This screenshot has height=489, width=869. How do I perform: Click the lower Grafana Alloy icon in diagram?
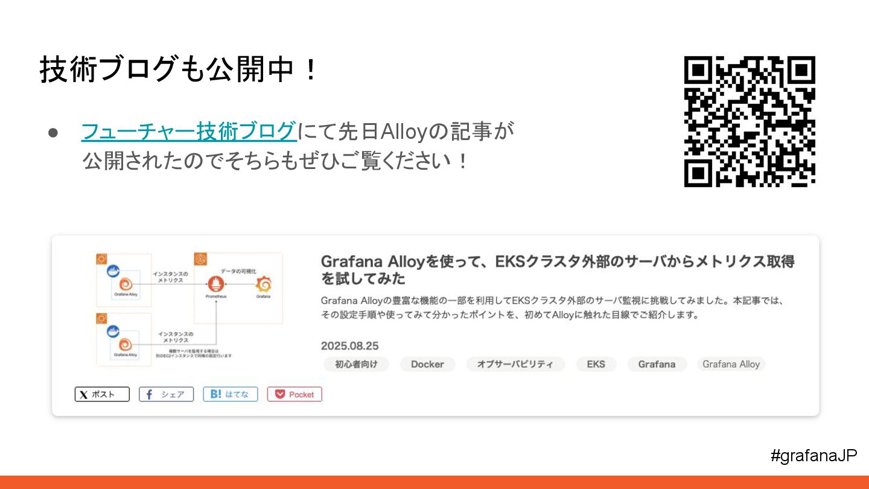[126, 345]
